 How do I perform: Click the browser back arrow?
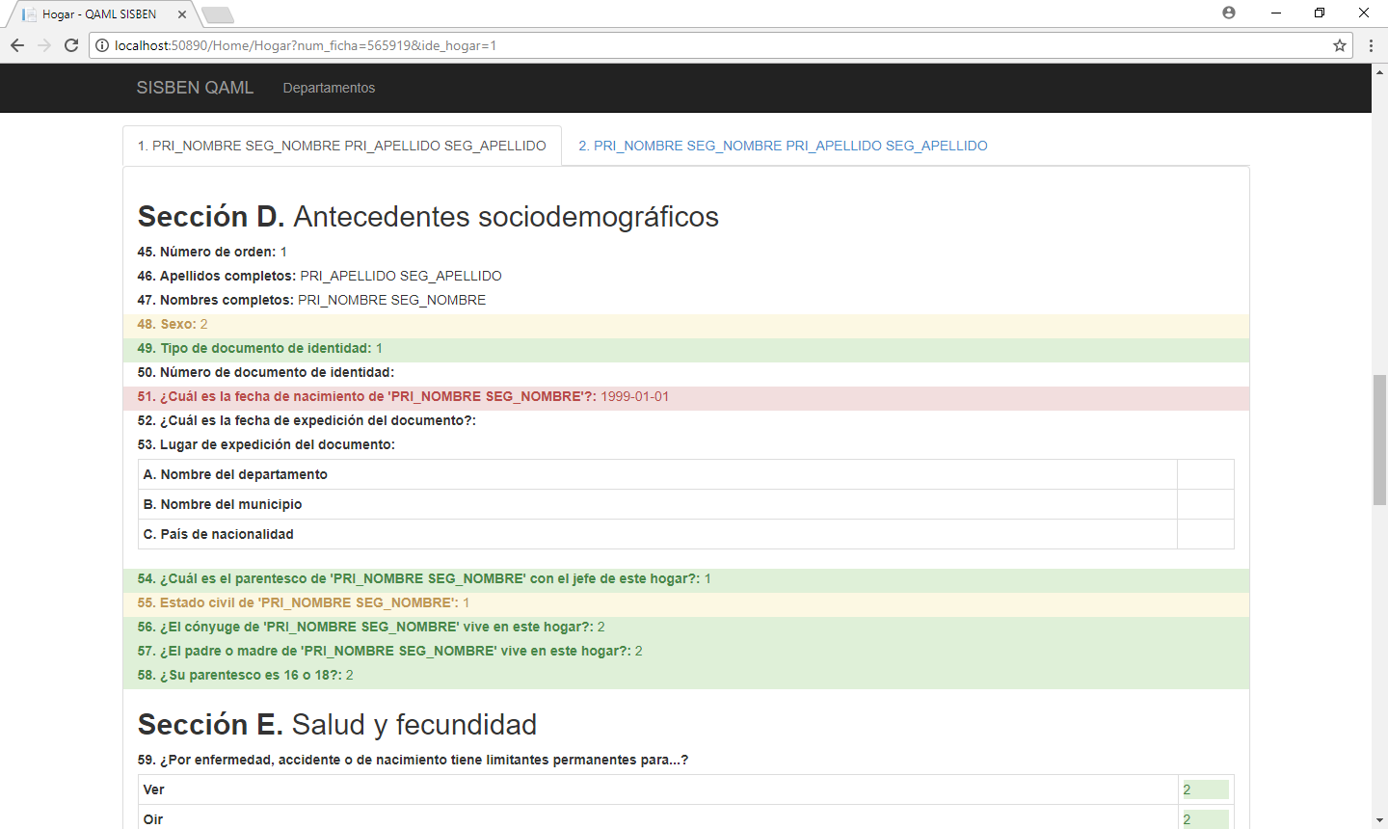click(17, 45)
